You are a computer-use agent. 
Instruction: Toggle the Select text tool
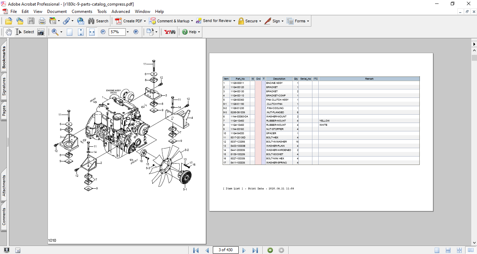tap(26, 32)
